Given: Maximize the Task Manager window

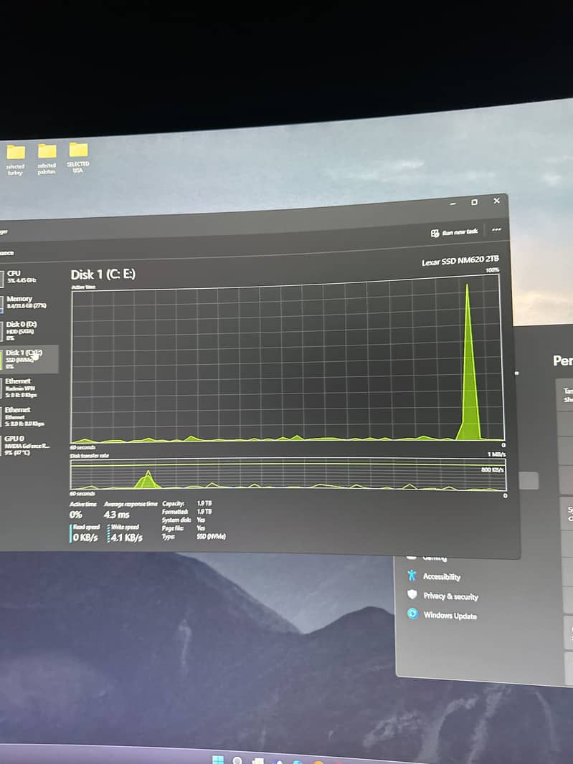Looking at the screenshot, I should [x=474, y=203].
